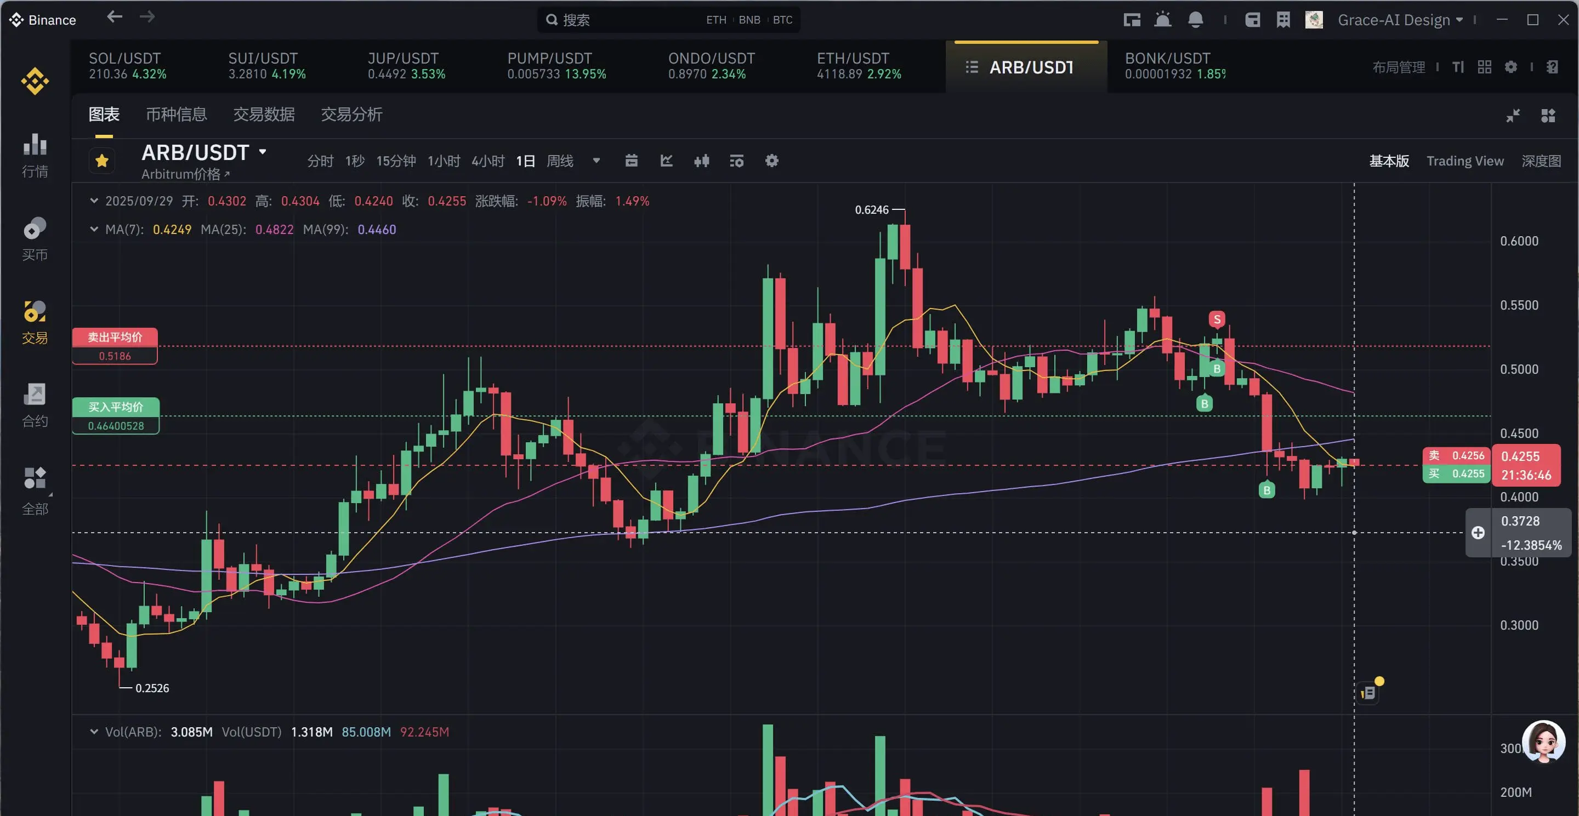Switch to JUP/USDT tab

pos(406,66)
